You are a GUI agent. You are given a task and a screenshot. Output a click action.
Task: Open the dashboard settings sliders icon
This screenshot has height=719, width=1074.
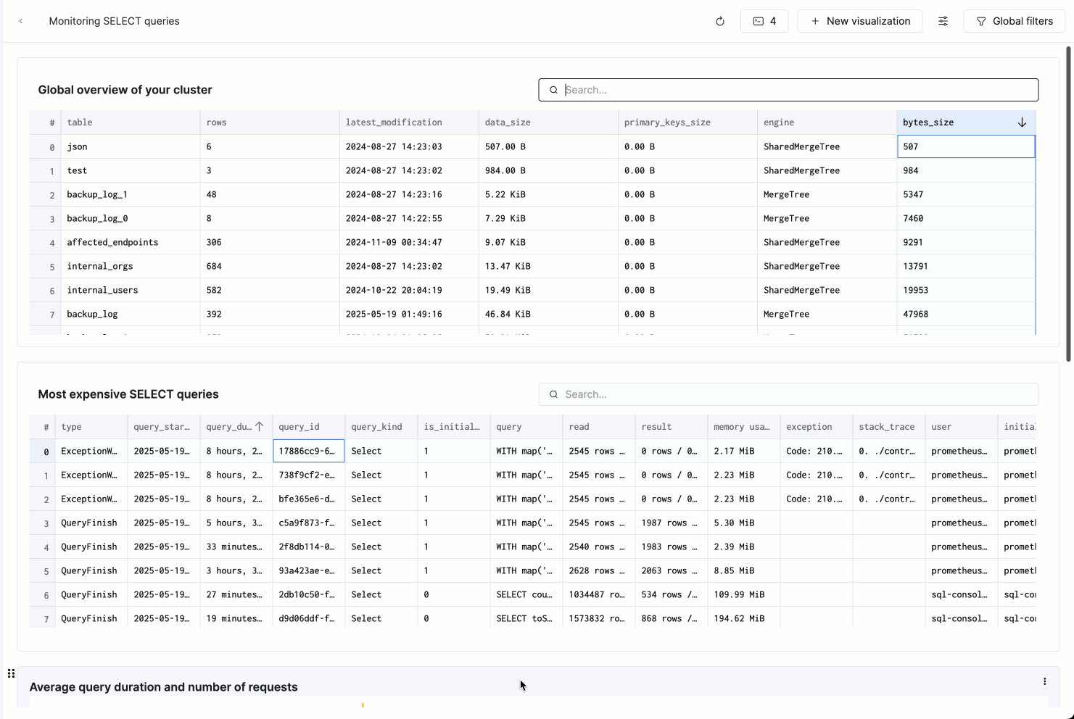tap(943, 21)
